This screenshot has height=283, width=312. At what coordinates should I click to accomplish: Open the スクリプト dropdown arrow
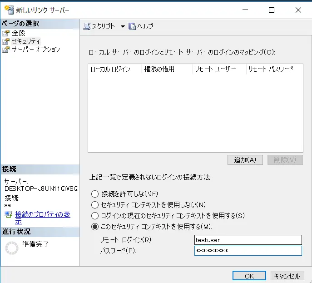pos(123,26)
